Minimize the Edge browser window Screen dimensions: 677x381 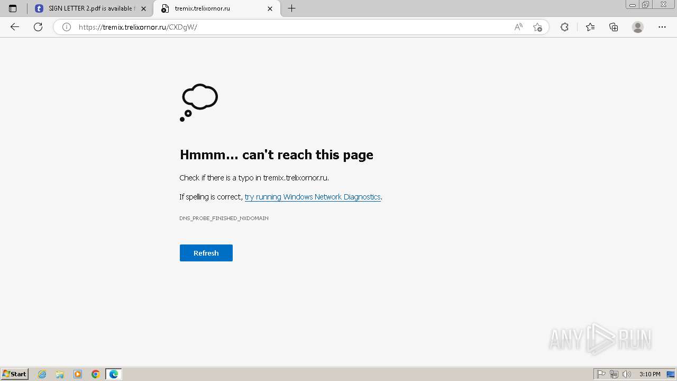click(633, 5)
